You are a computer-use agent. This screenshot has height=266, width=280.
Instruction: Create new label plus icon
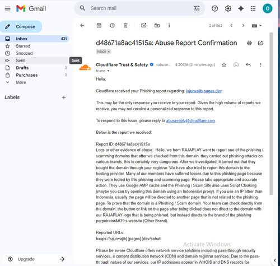click(x=64, y=97)
